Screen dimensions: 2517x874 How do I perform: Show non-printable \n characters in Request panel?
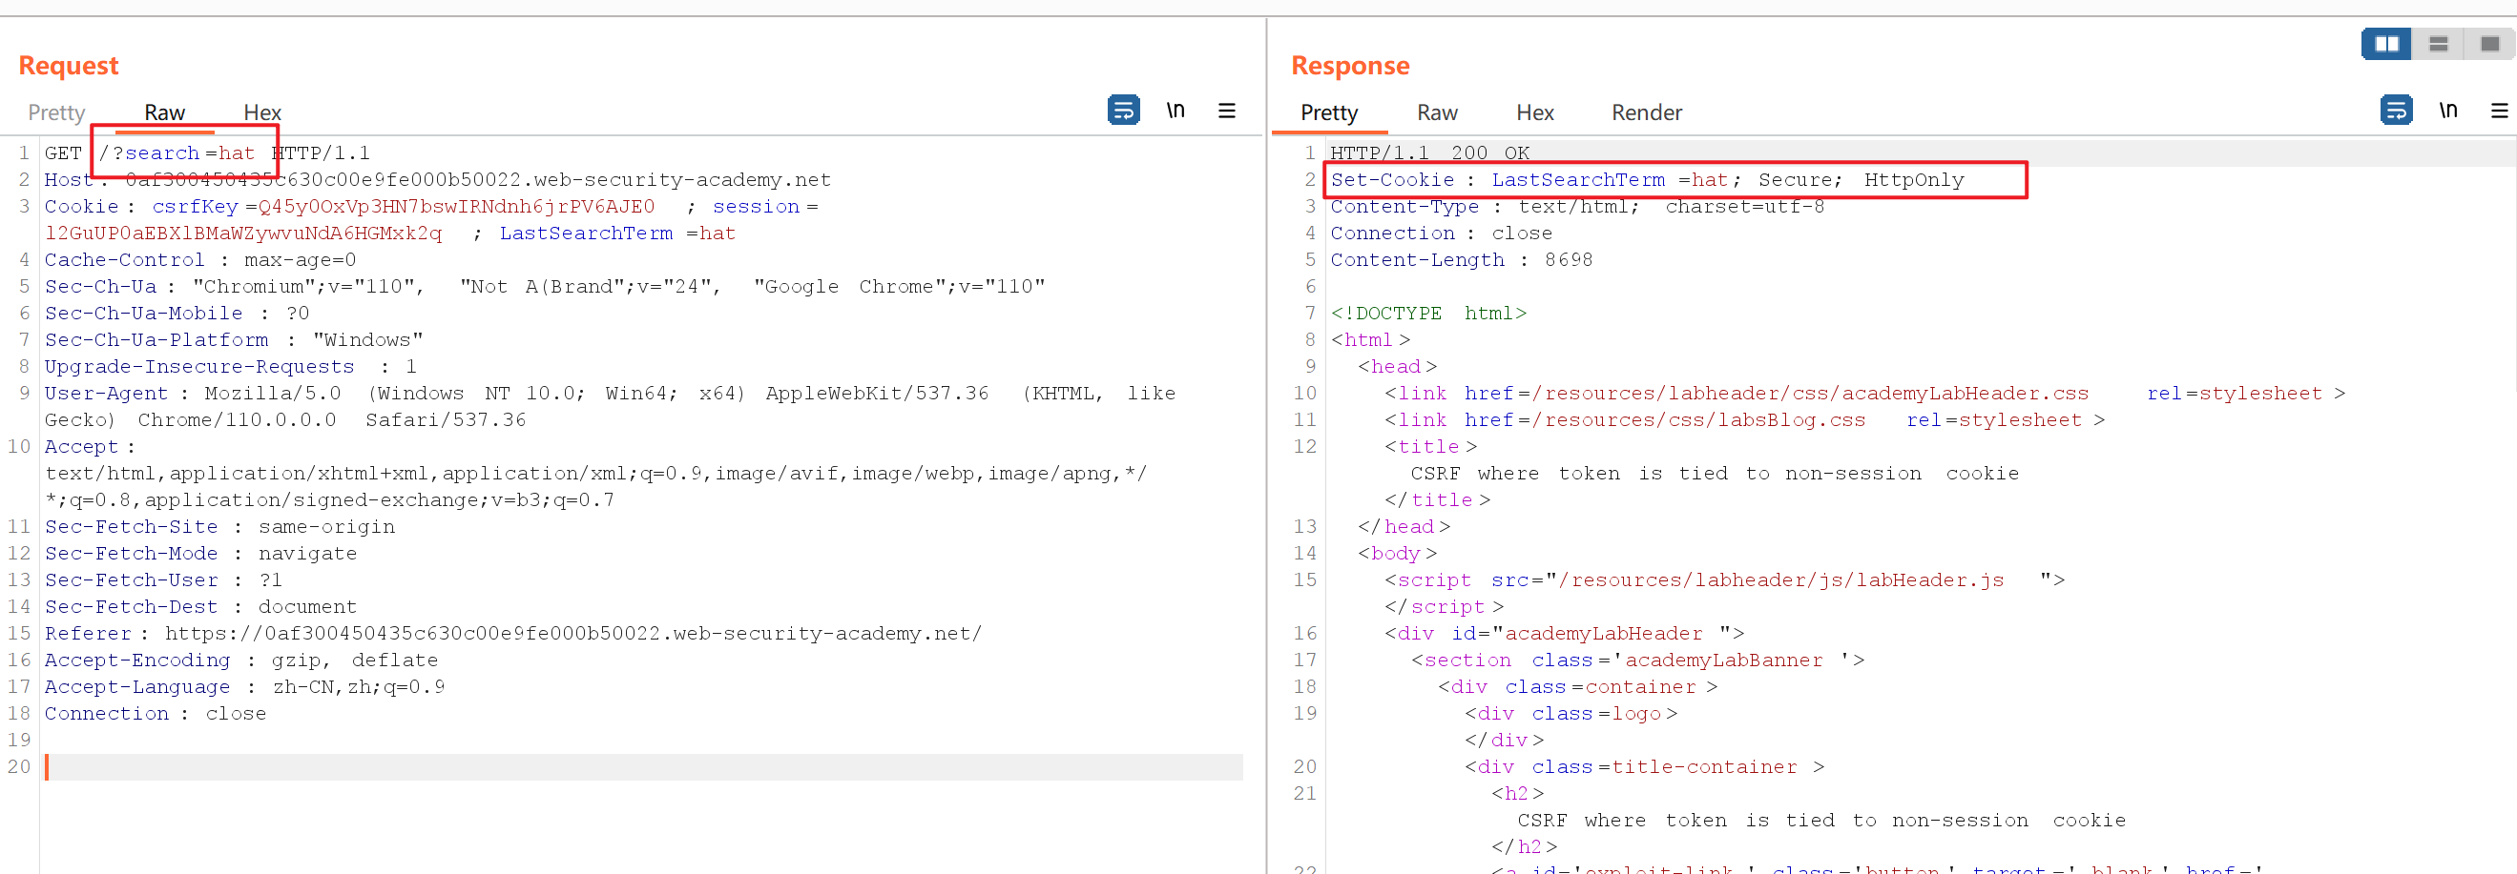pos(1175,111)
